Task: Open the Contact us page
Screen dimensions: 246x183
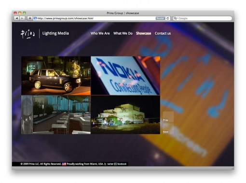Action: click(163, 33)
